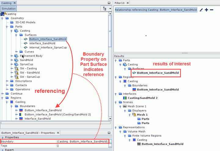Screen dimensions: 220x151
Task: Click the plus icon to add filter
Action: tap(207, 10)
